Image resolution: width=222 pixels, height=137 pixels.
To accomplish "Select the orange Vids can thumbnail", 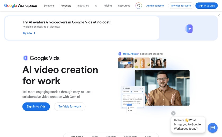I will tap(142, 63).
